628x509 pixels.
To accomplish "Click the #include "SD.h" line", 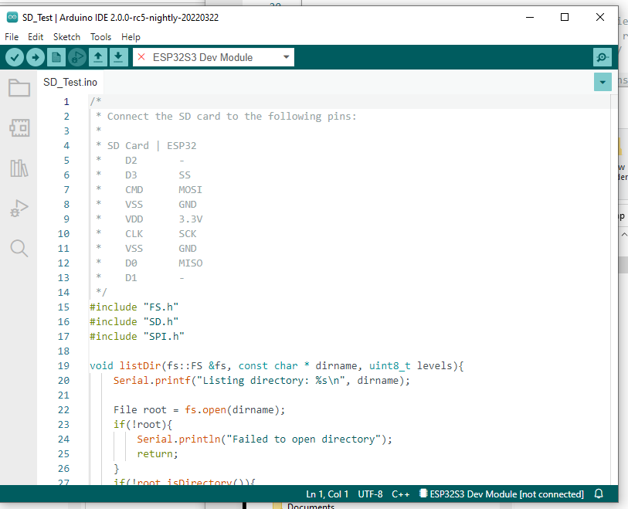I will [x=134, y=321].
